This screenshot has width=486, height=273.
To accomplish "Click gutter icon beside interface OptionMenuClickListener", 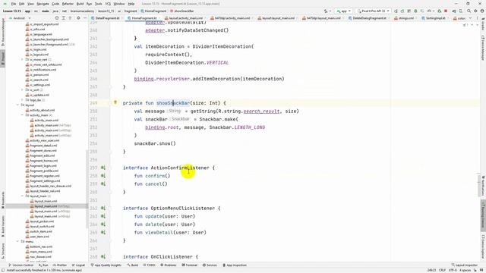I will [x=103, y=209].
